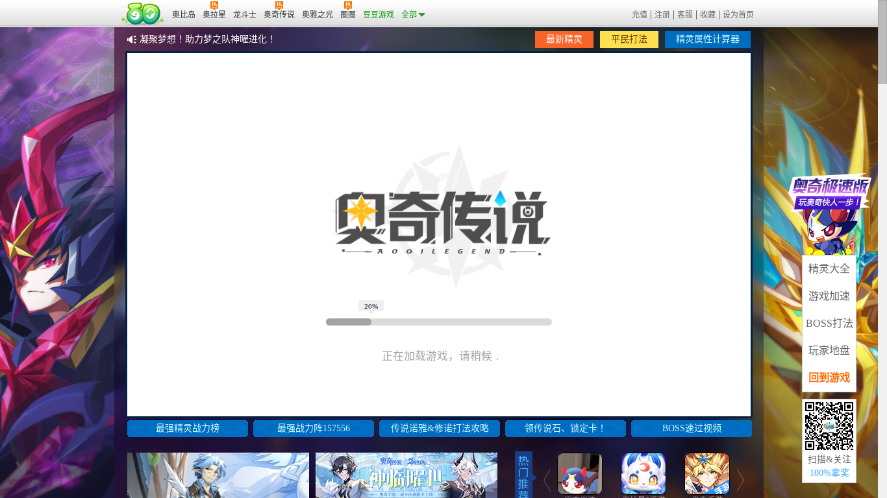The height and width of the screenshot is (498, 887).
Task: Click the 注册 link
Action: pyautogui.click(x=662, y=14)
